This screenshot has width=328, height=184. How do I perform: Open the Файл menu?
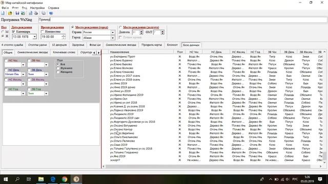(5, 8)
